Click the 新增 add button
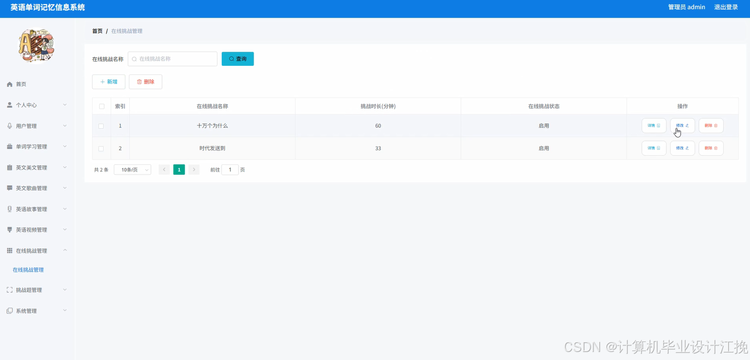 (109, 81)
